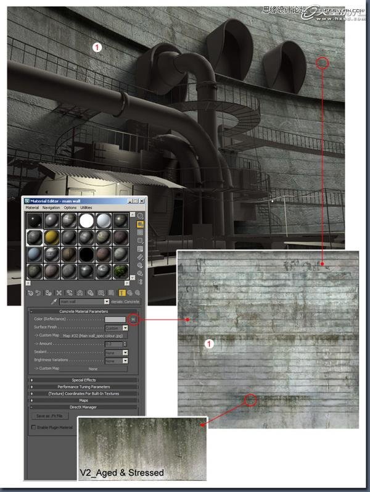Open the Utilities menu
The image size is (370, 492).
click(x=86, y=207)
